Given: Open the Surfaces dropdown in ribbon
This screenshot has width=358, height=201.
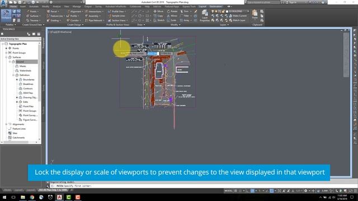Looking at the screenshot, I should [x=33, y=16].
